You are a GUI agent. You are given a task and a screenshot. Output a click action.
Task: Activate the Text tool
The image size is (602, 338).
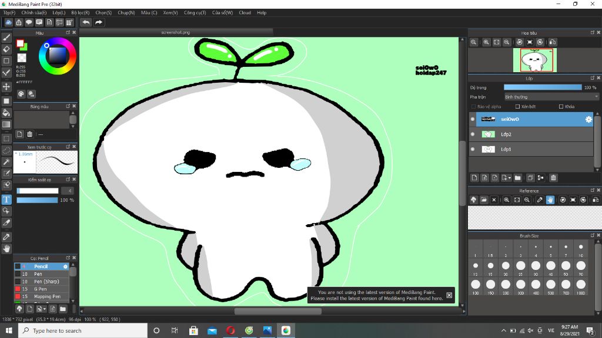click(6, 200)
